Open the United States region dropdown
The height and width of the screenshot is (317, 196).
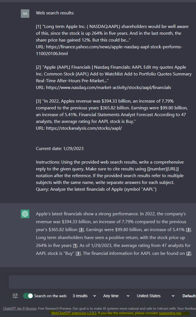[156, 296]
